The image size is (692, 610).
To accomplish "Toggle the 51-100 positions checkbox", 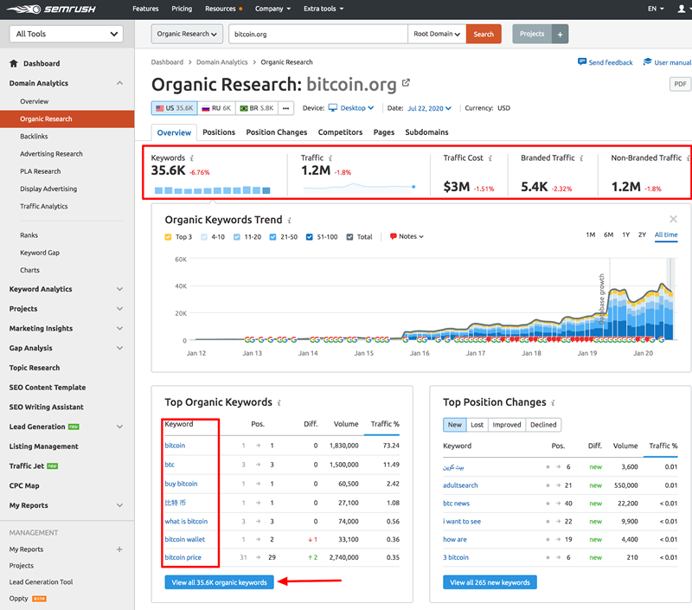I will click(x=310, y=237).
